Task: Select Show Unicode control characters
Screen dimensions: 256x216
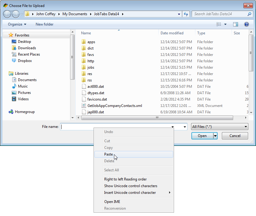Action: click(134, 186)
